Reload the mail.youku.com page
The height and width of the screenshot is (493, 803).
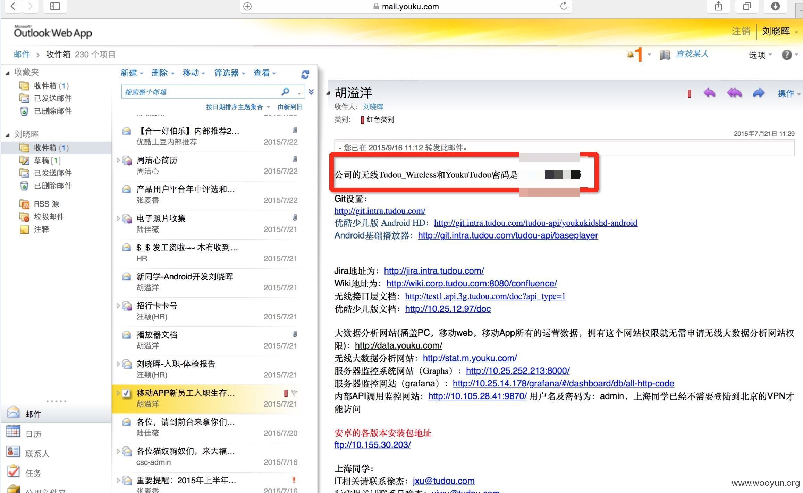coord(564,6)
